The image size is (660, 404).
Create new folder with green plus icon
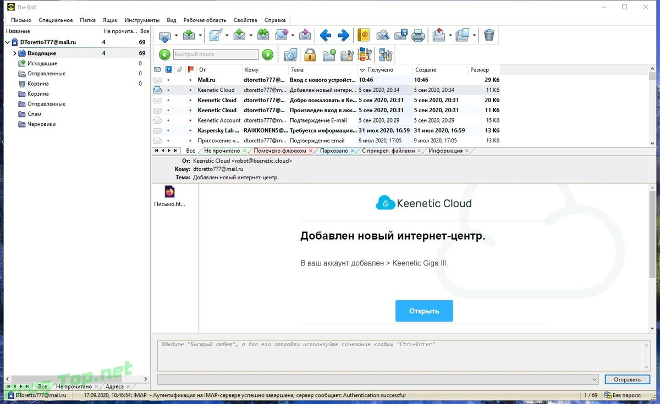point(329,54)
